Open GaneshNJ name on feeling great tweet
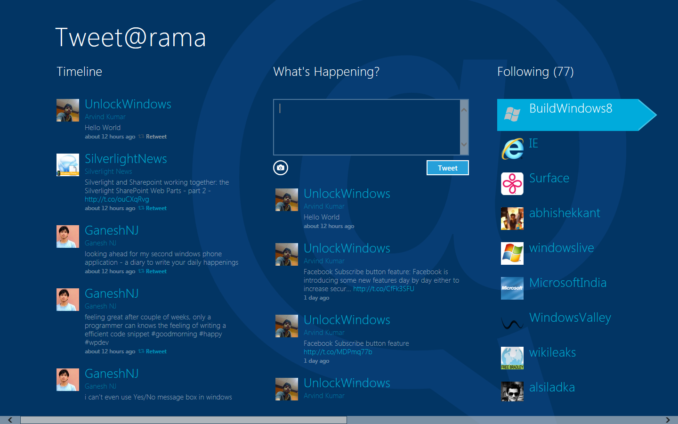 (x=112, y=294)
